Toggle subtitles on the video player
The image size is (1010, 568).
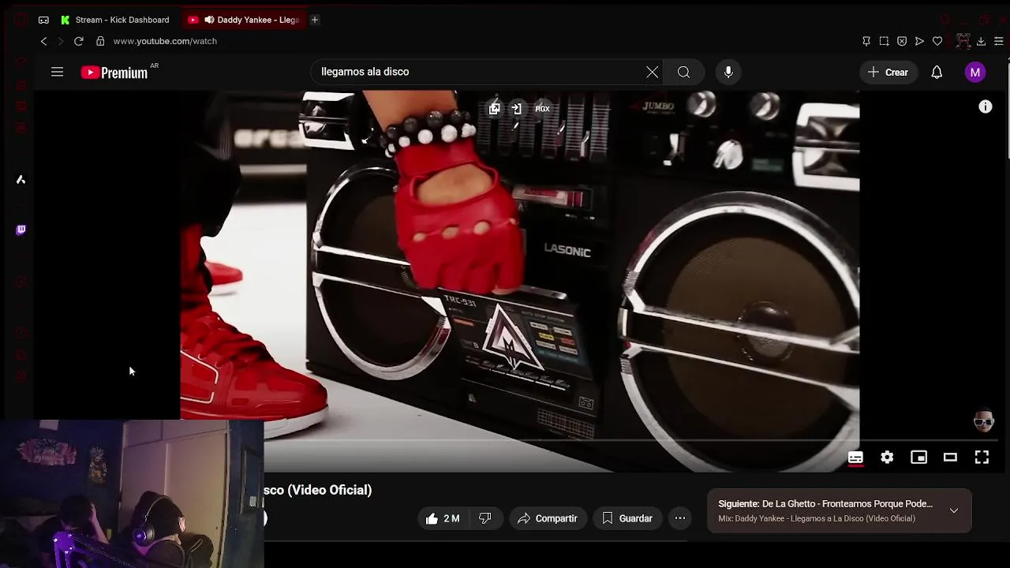pyautogui.click(x=855, y=458)
